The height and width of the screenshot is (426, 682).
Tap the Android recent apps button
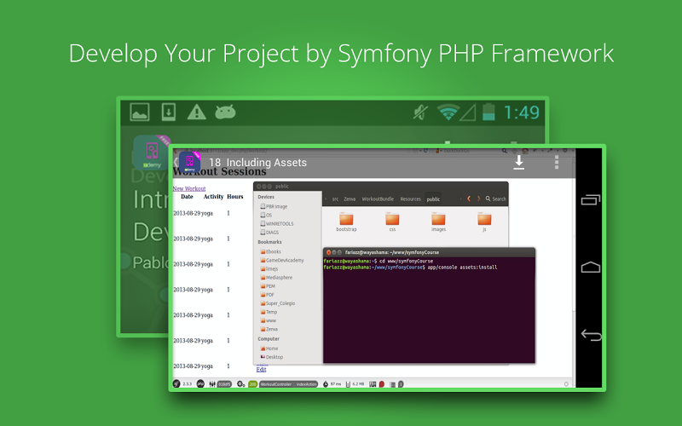click(590, 199)
